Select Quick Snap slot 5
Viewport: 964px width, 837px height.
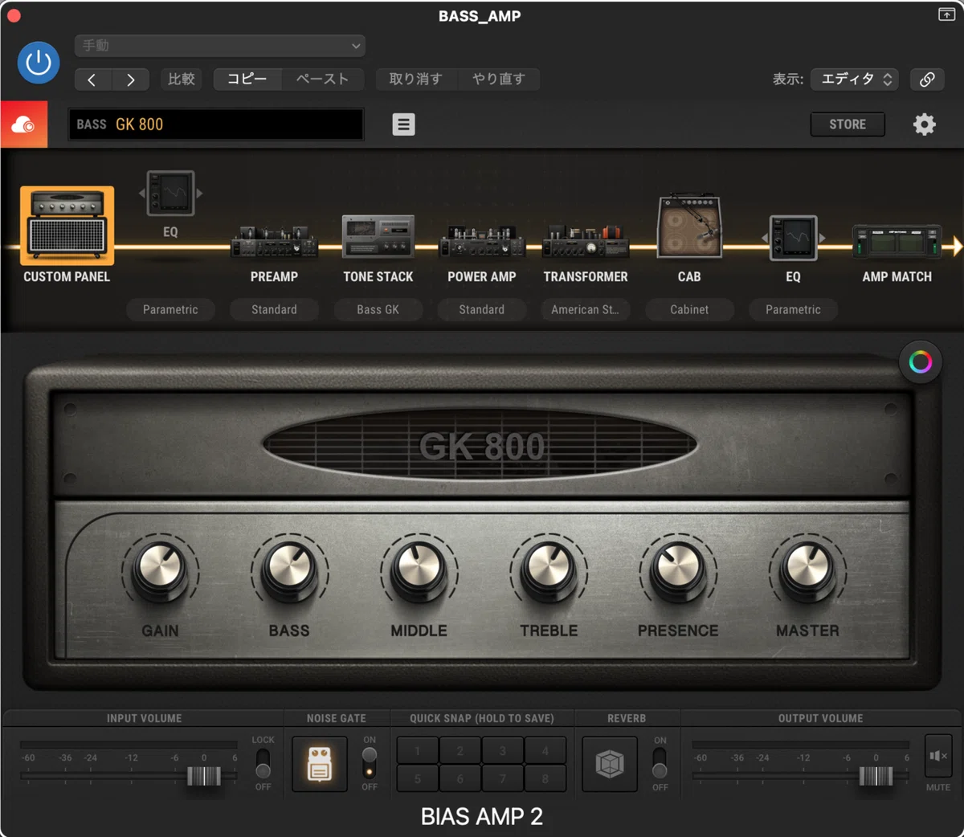(418, 778)
